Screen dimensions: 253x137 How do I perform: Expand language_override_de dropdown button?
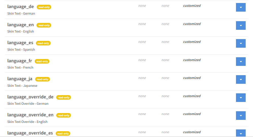tap(241, 98)
